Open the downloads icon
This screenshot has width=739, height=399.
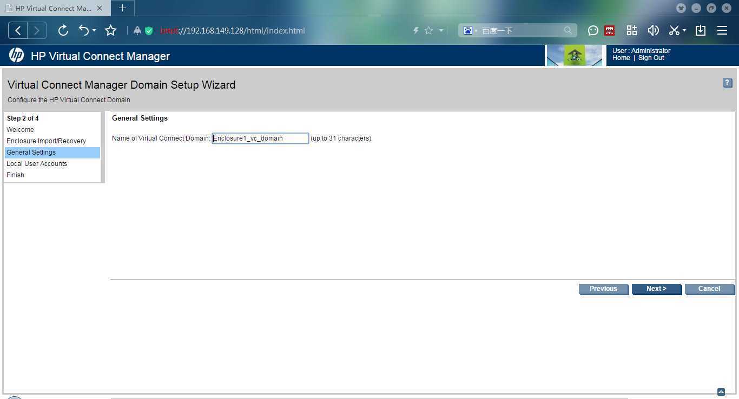(701, 30)
